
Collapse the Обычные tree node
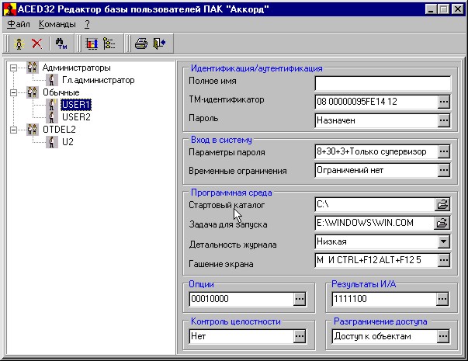[x=13, y=92]
